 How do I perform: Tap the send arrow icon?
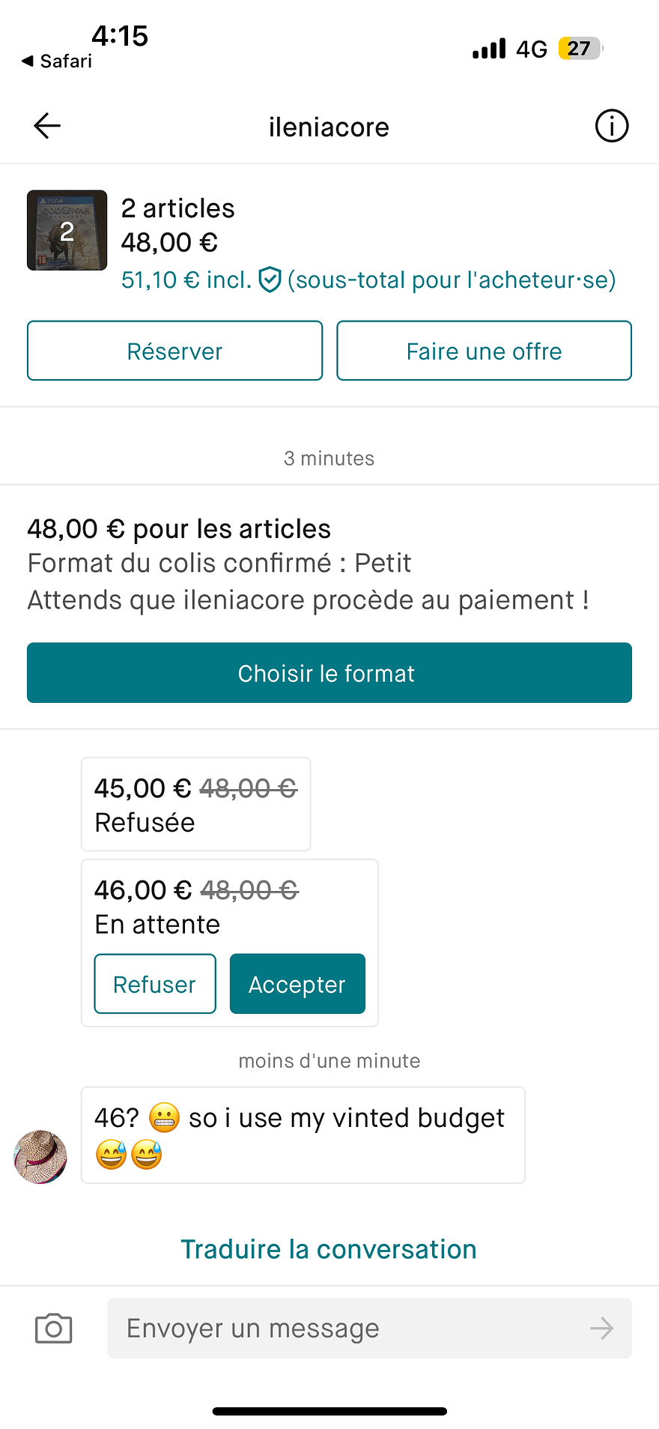point(601,1329)
